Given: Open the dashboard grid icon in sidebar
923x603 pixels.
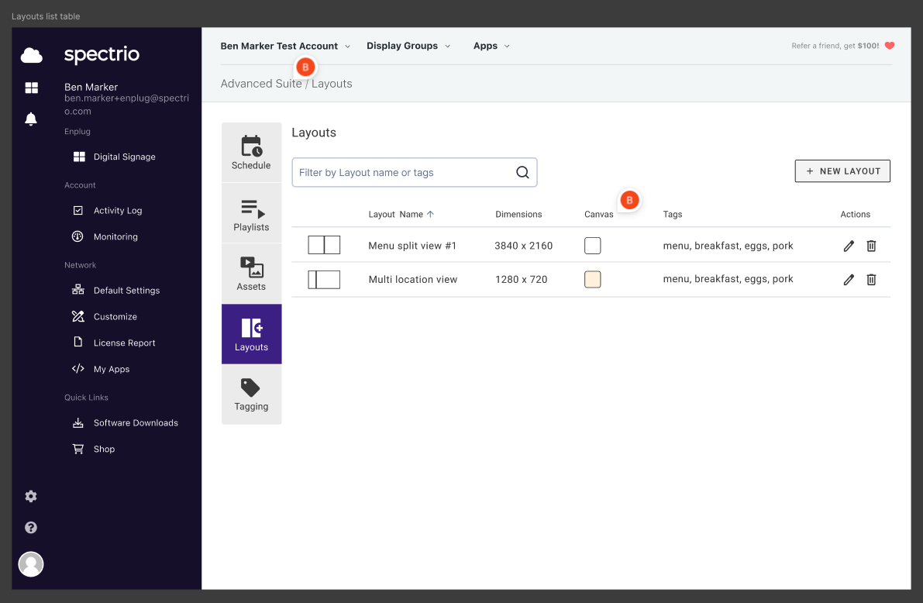Looking at the screenshot, I should point(31,88).
